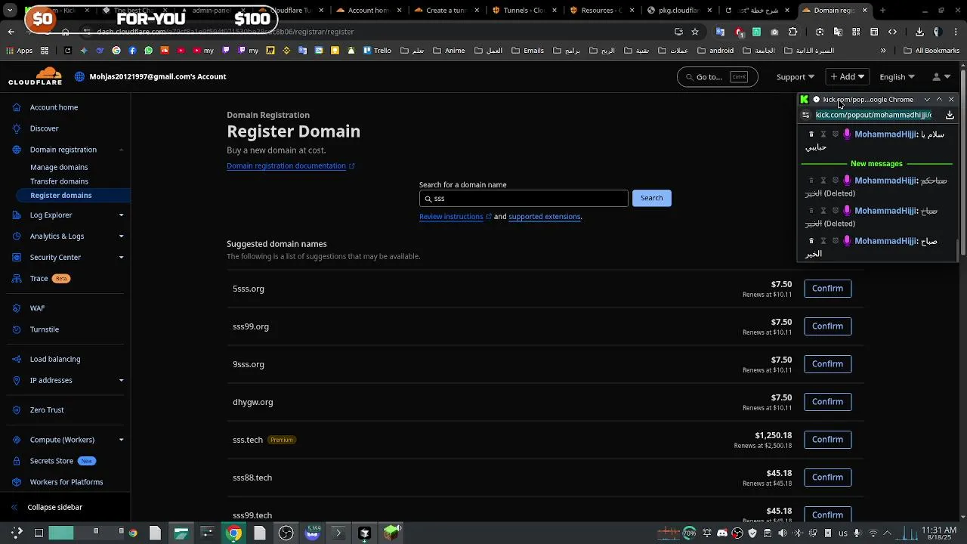This screenshot has height=544, width=967.
Task: Confirm the sss88.tech domain
Action: [x=827, y=478]
